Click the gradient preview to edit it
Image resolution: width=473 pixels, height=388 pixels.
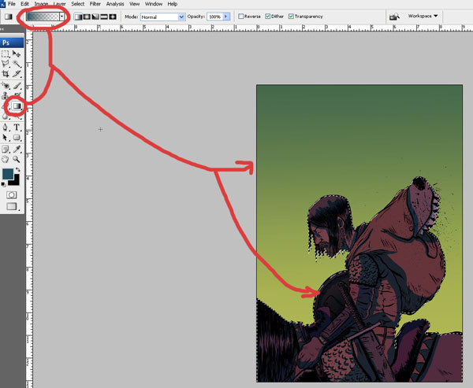[43, 17]
